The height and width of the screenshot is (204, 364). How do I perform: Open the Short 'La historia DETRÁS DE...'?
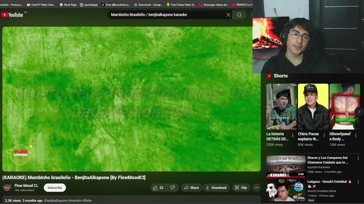tap(282, 107)
